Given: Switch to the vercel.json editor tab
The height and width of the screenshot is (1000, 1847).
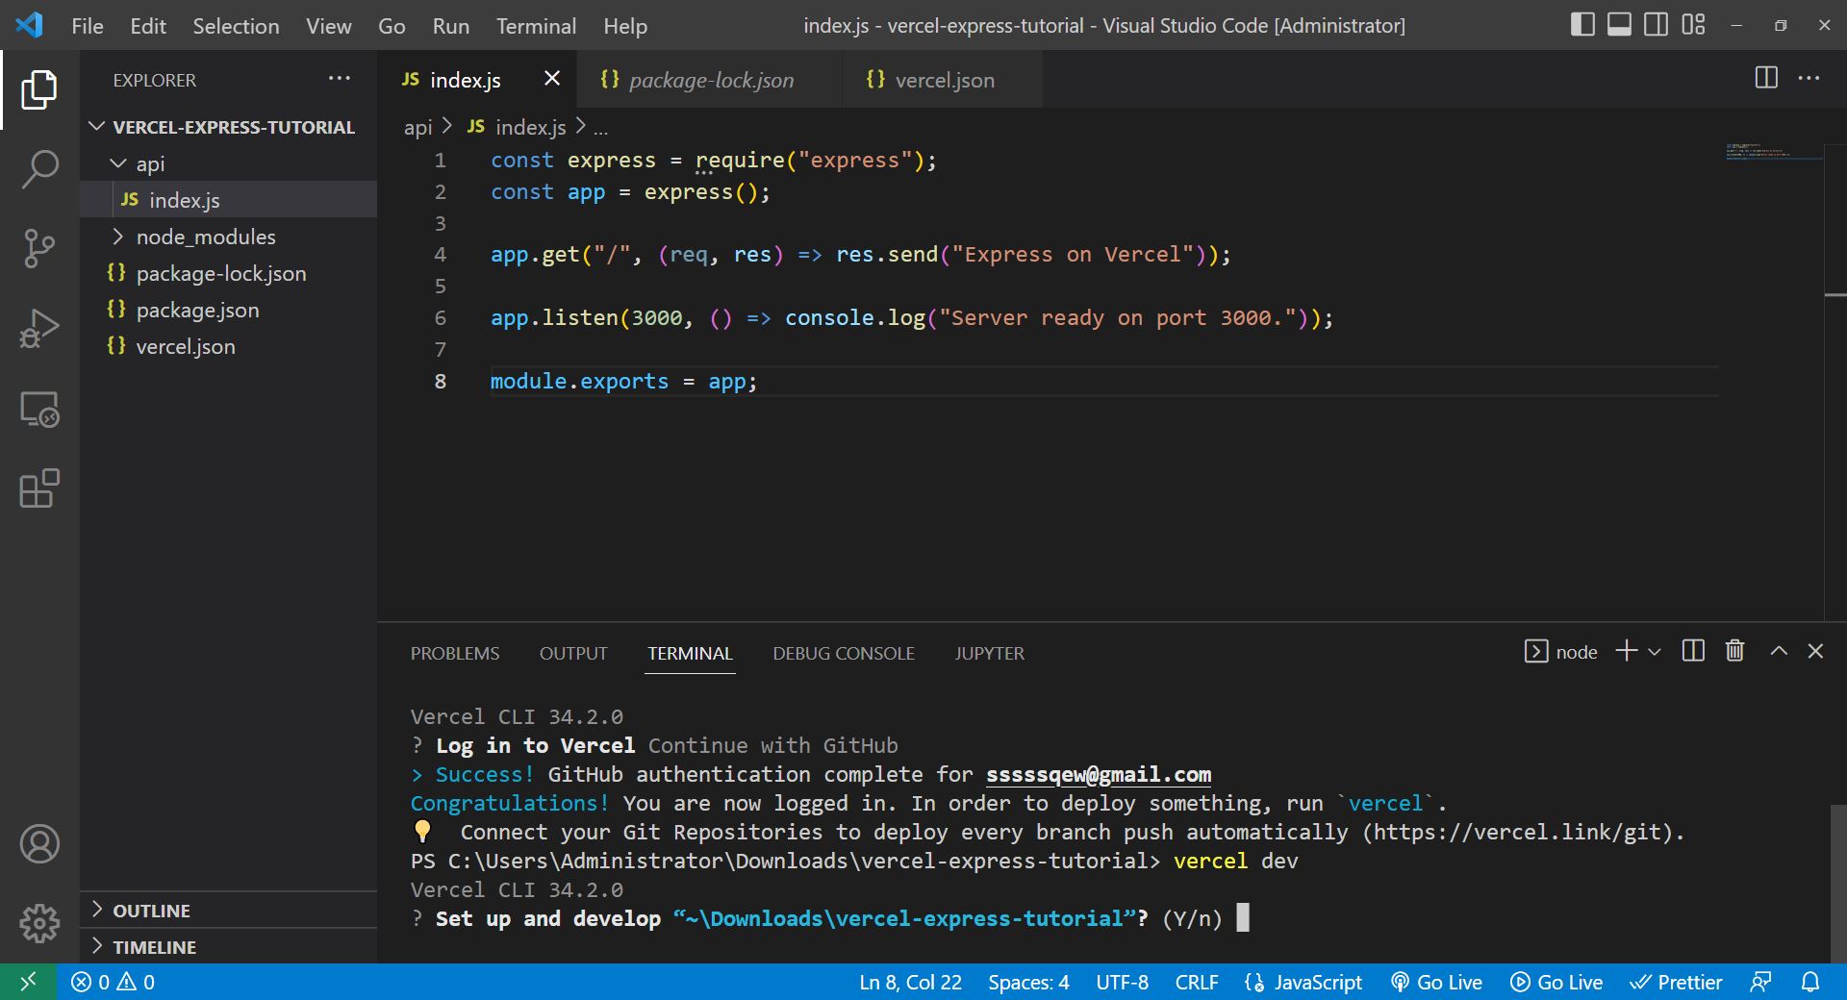Looking at the screenshot, I should (943, 80).
